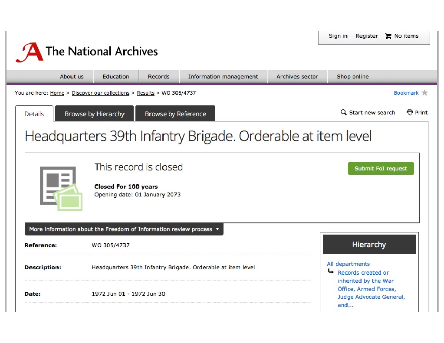Open Discover our collections breadcrumb link
This screenshot has height=343, width=444.
point(101,93)
